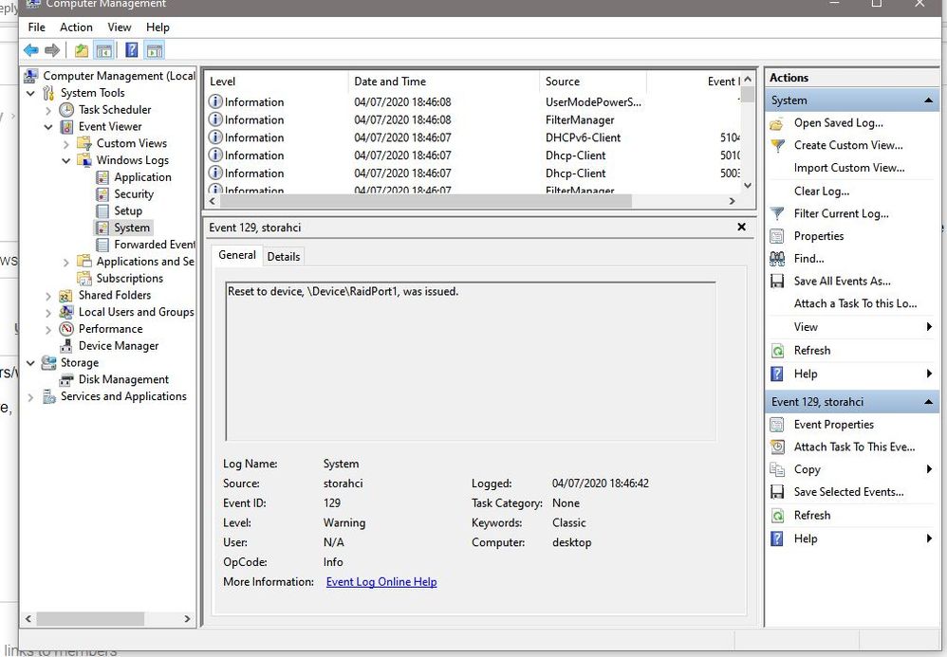947x657 pixels.
Task: Click the Filter Current Log funnel icon
Action: point(777,214)
